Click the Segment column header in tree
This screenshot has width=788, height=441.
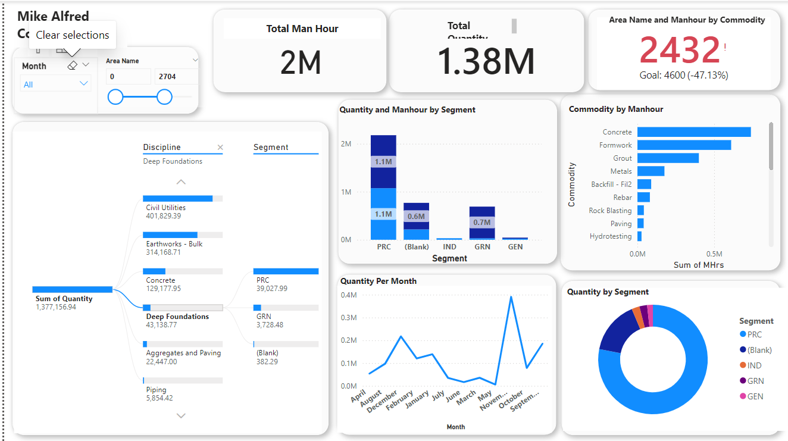(x=271, y=147)
